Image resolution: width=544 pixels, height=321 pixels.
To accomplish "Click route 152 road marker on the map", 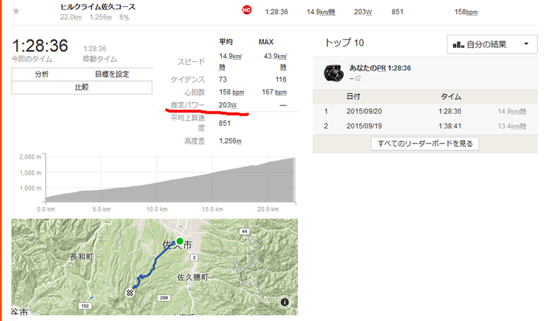I will click(x=85, y=306).
